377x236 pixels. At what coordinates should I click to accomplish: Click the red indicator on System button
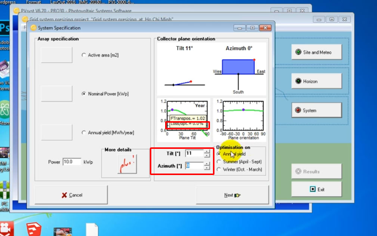click(298, 110)
